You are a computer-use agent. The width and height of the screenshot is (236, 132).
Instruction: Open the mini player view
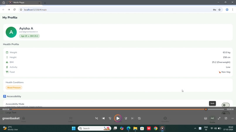point(226,118)
